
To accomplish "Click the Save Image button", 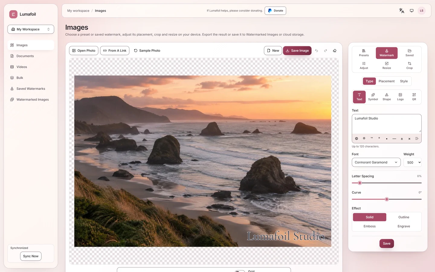I will pyautogui.click(x=297, y=50).
